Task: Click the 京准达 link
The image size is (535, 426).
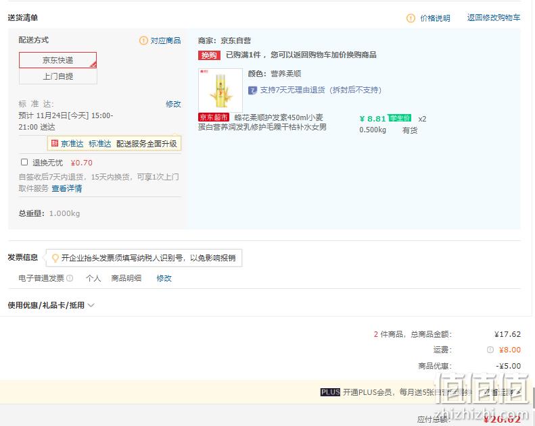Action: [72, 144]
